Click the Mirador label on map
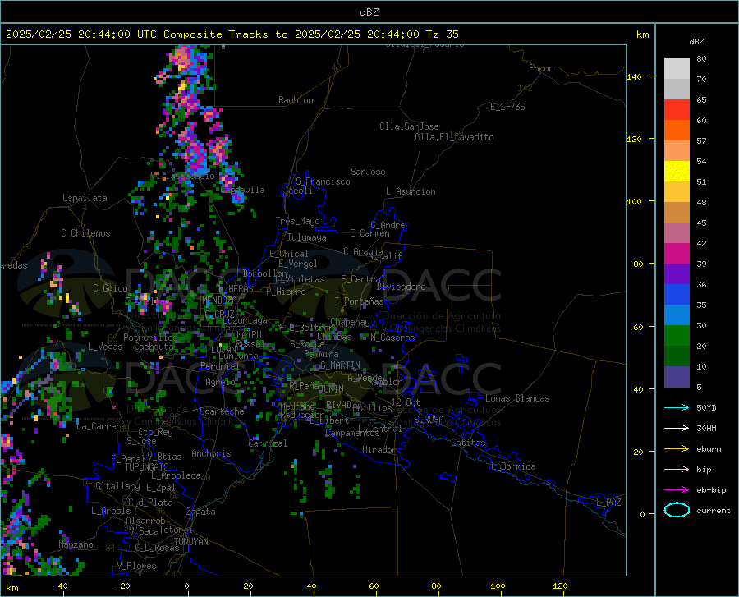This screenshot has width=739, height=597. (379, 450)
